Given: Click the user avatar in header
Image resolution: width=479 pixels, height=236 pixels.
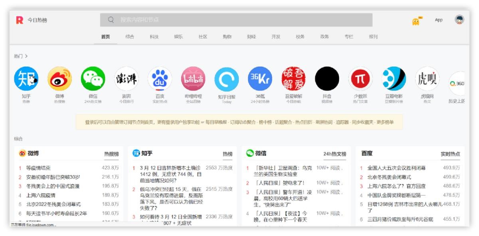Looking at the screenshot, I should click(459, 20).
